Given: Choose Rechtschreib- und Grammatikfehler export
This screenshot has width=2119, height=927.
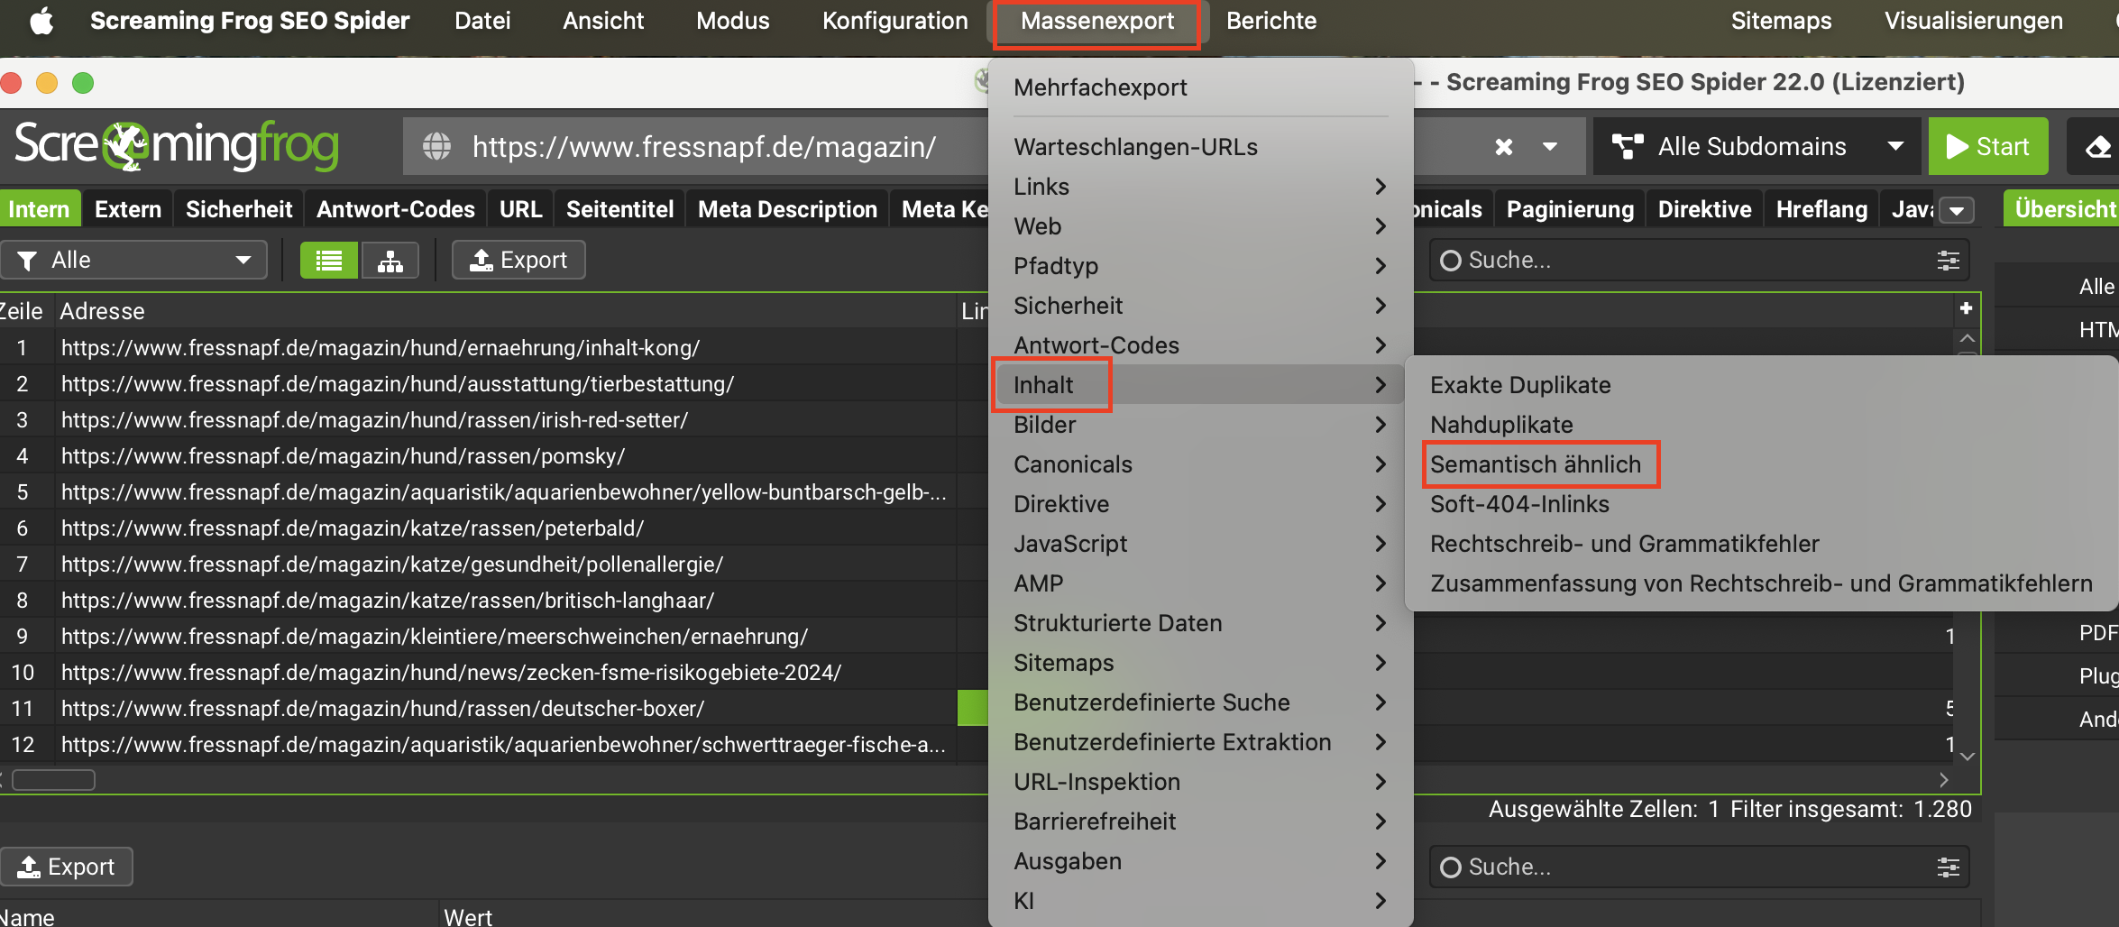Looking at the screenshot, I should click(x=1625, y=544).
